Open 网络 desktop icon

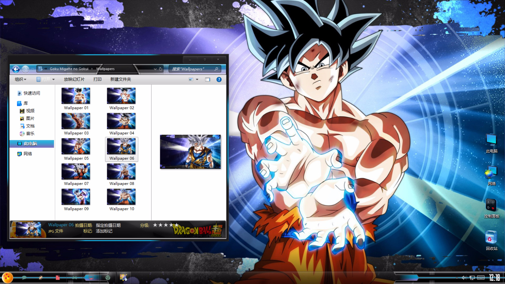(491, 176)
